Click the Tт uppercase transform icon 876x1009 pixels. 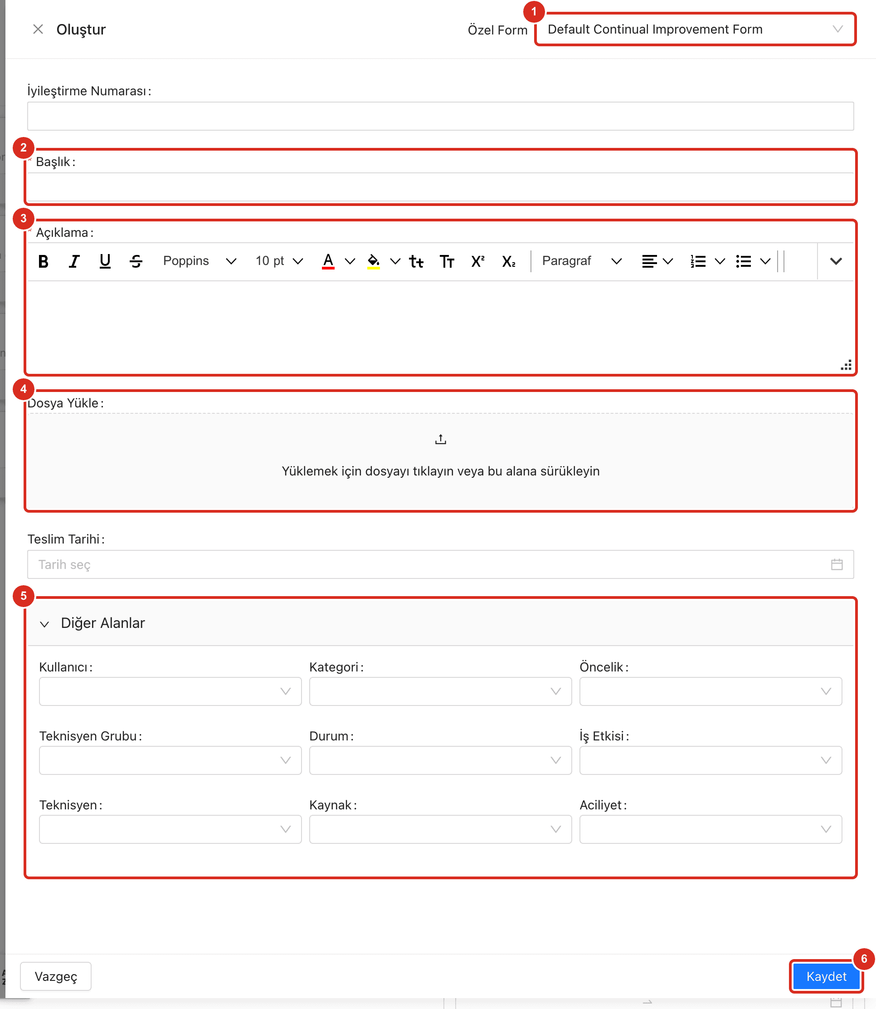coord(447,262)
